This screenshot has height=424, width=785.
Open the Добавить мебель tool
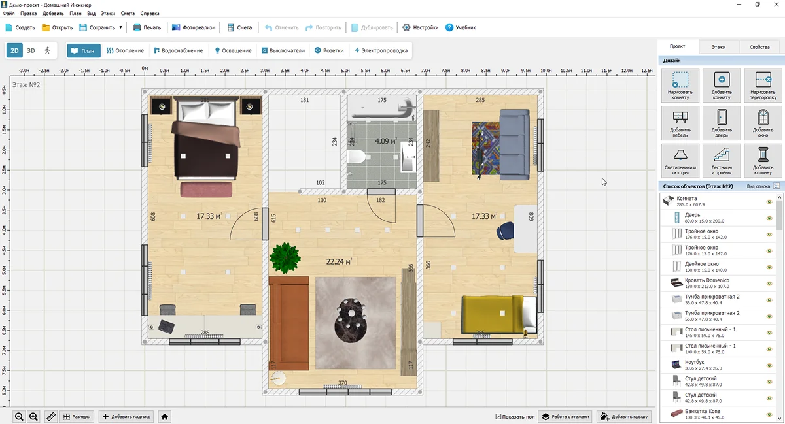pyautogui.click(x=680, y=123)
